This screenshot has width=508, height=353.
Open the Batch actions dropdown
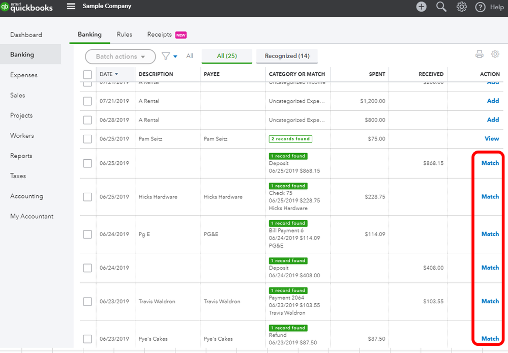pos(120,56)
